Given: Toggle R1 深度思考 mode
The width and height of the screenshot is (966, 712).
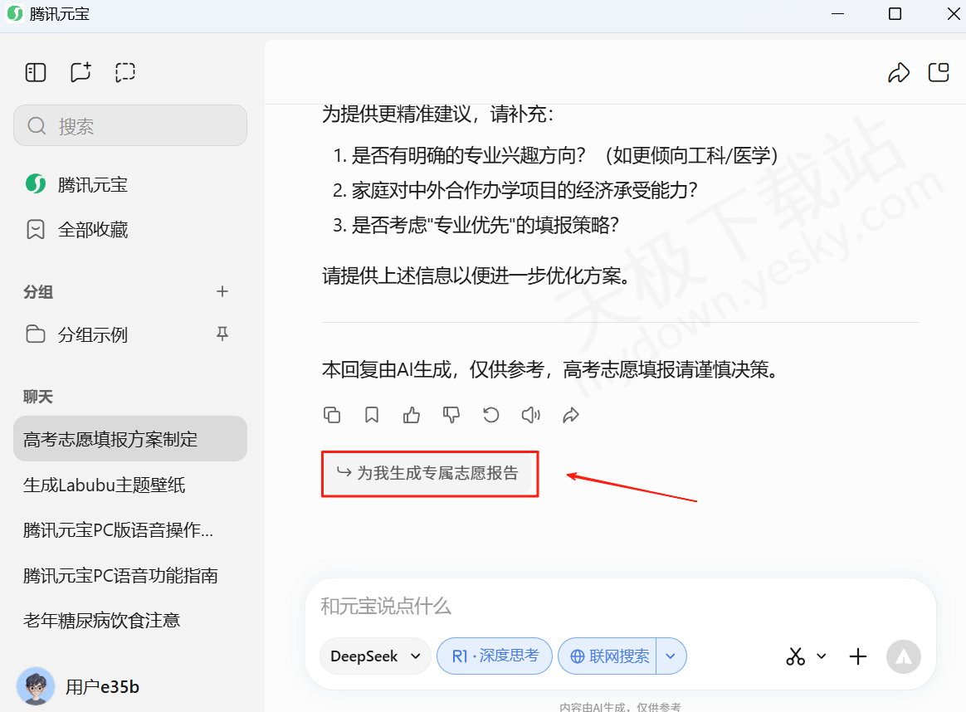Looking at the screenshot, I should 495,656.
